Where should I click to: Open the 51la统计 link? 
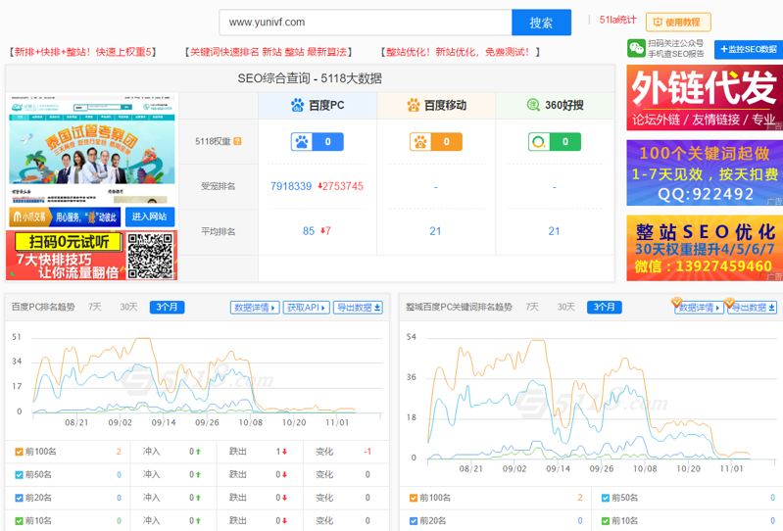(617, 20)
